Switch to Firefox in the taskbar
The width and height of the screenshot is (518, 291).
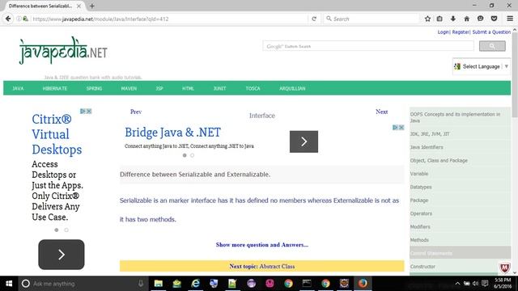(363, 284)
